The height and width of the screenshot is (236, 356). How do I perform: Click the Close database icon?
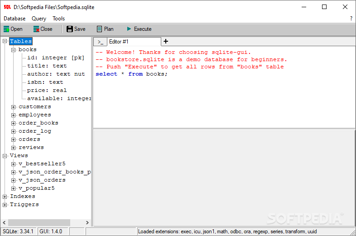(x=36, y=29)
